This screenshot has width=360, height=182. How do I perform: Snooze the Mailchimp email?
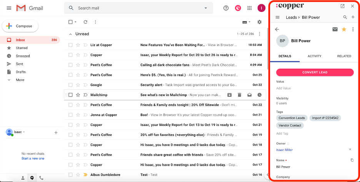click(260, 95)
